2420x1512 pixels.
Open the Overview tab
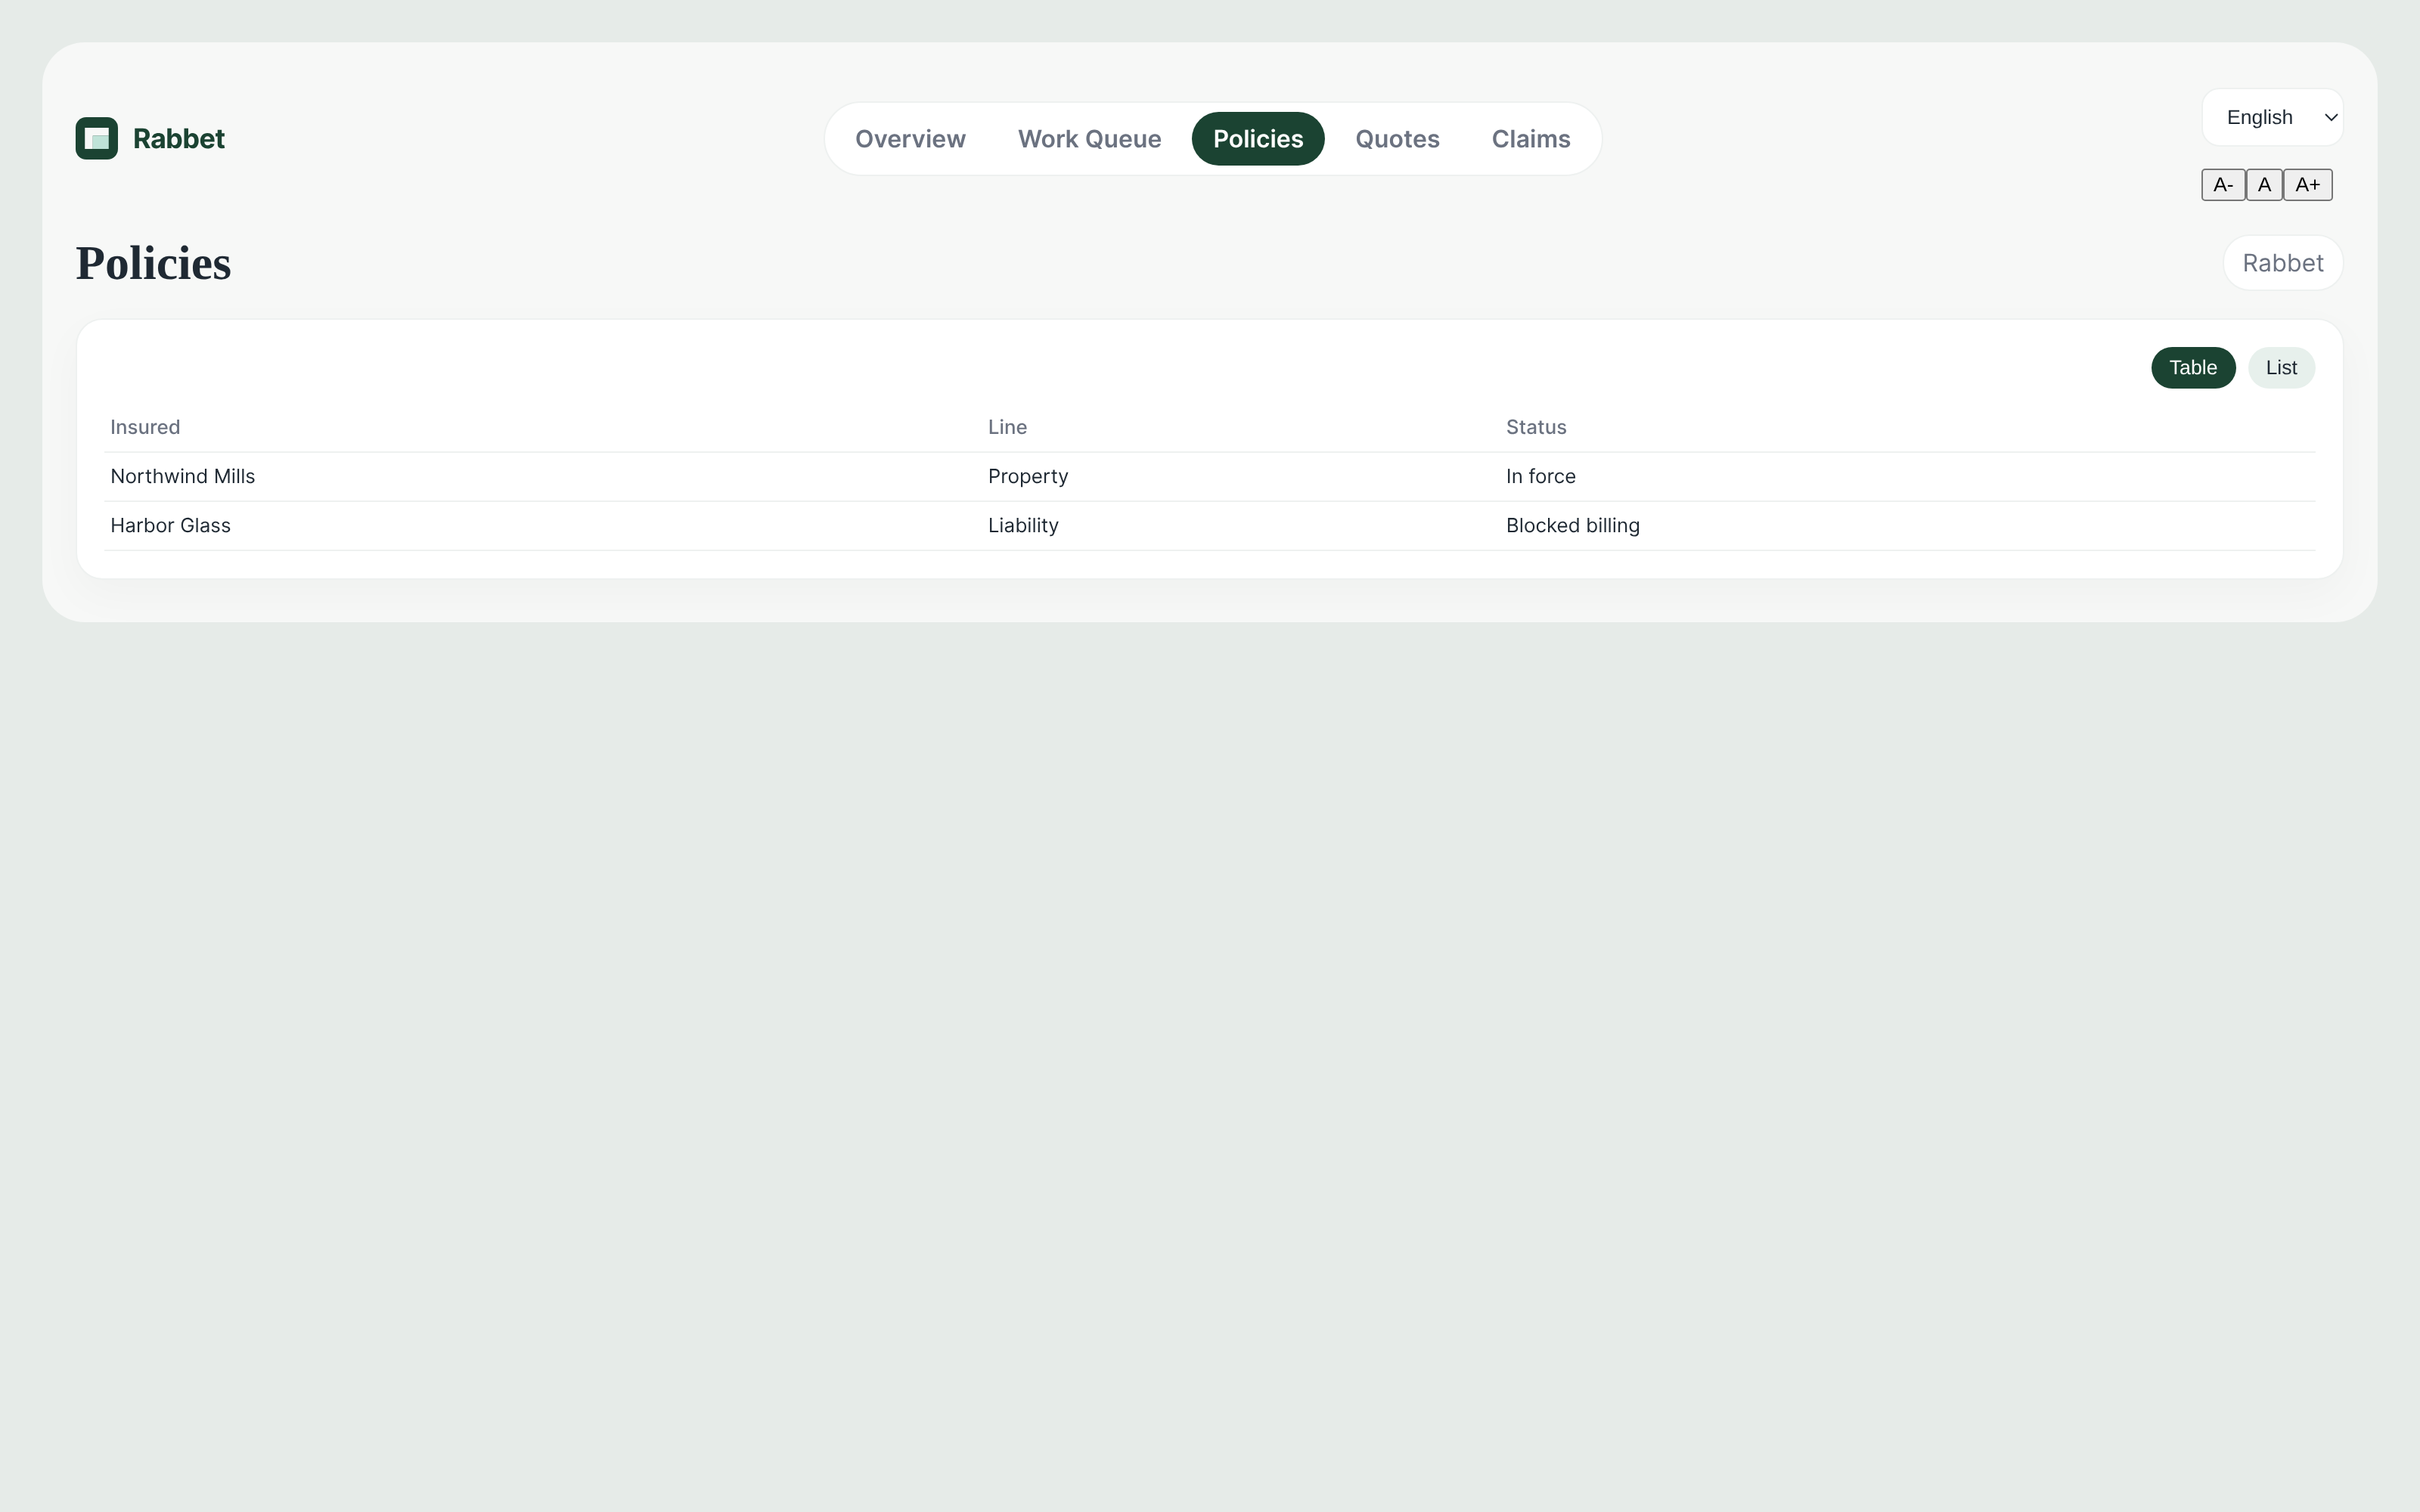[910, 139]
